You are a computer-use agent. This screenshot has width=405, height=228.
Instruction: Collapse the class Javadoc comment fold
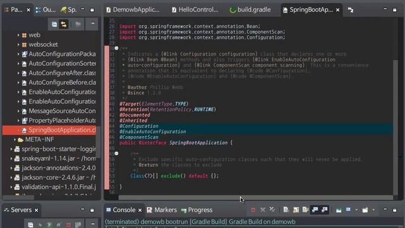[116, 48]
